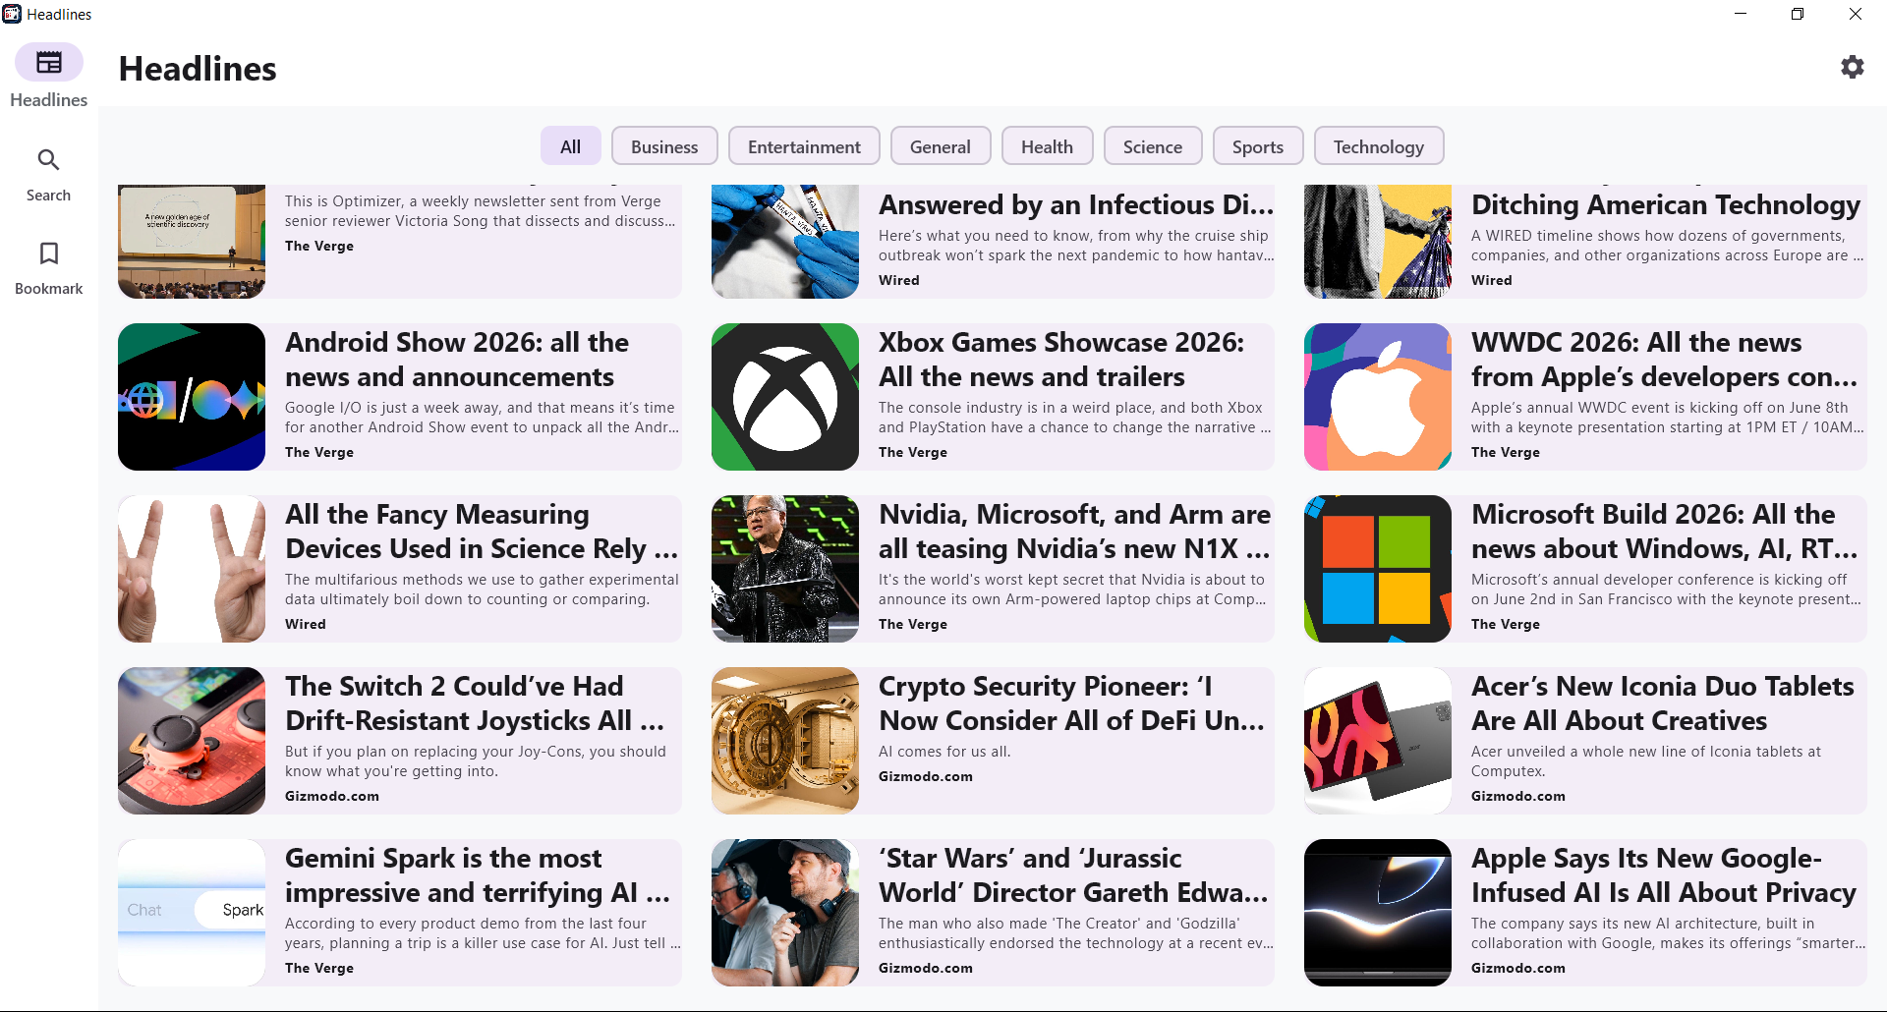1887x1012 pixels.
Task: Filter by Entertainment category
Action: point(804,146)
